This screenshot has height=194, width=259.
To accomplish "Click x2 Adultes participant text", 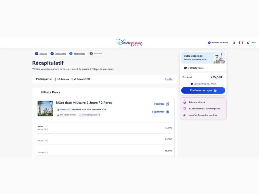I will point(63,79).
